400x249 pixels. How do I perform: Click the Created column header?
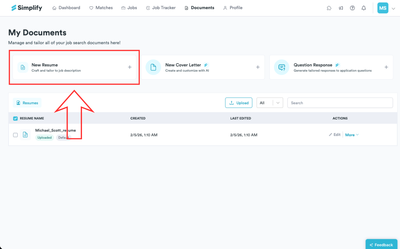pos(138,118)
